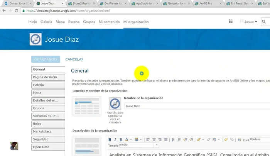270x156 pixels.
Task: Open Grupos settings in sidebar
Action: pyautogui.click(x=48, y=108)
